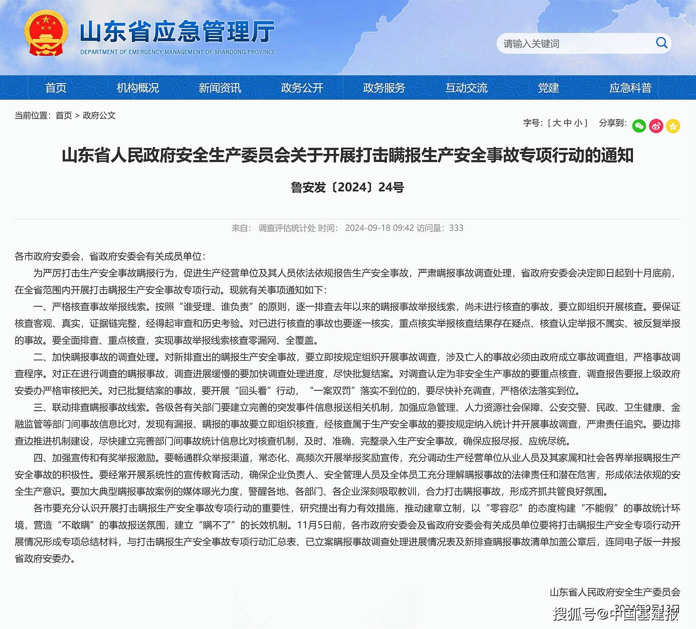Viewport: 696px width, 629px height.
Task: Share article to Weibo
Action: 656,126
